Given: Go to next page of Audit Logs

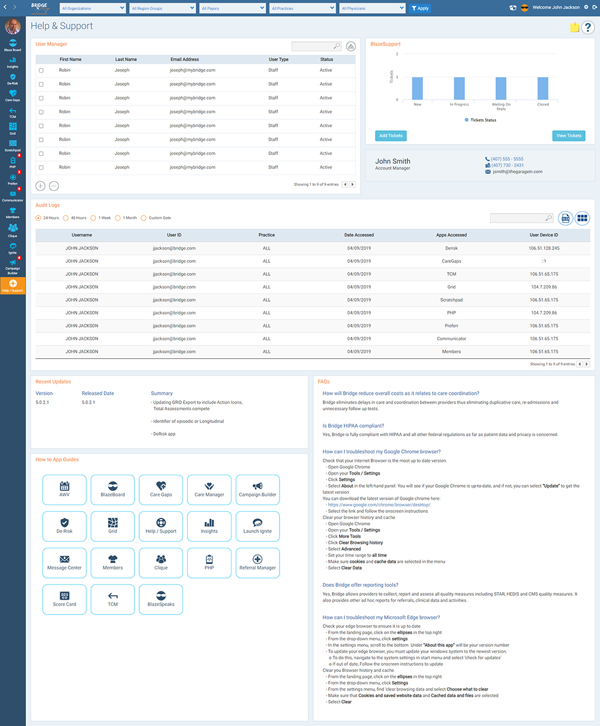Looking at the screenshot, I should tap(587, 364).
